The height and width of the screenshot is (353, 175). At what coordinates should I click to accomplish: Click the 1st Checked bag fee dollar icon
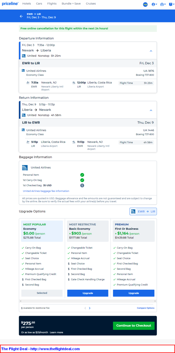[82, 185]
